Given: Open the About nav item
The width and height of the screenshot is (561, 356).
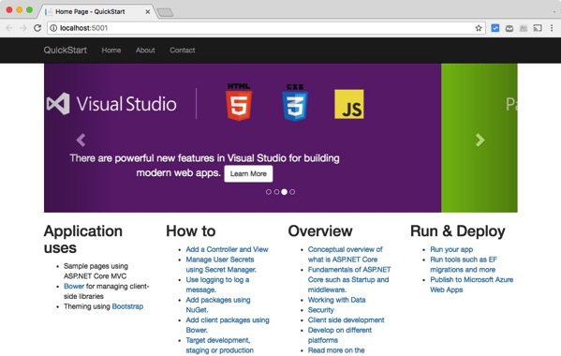Looking at the screenshot, I should (x=145, y=50).
